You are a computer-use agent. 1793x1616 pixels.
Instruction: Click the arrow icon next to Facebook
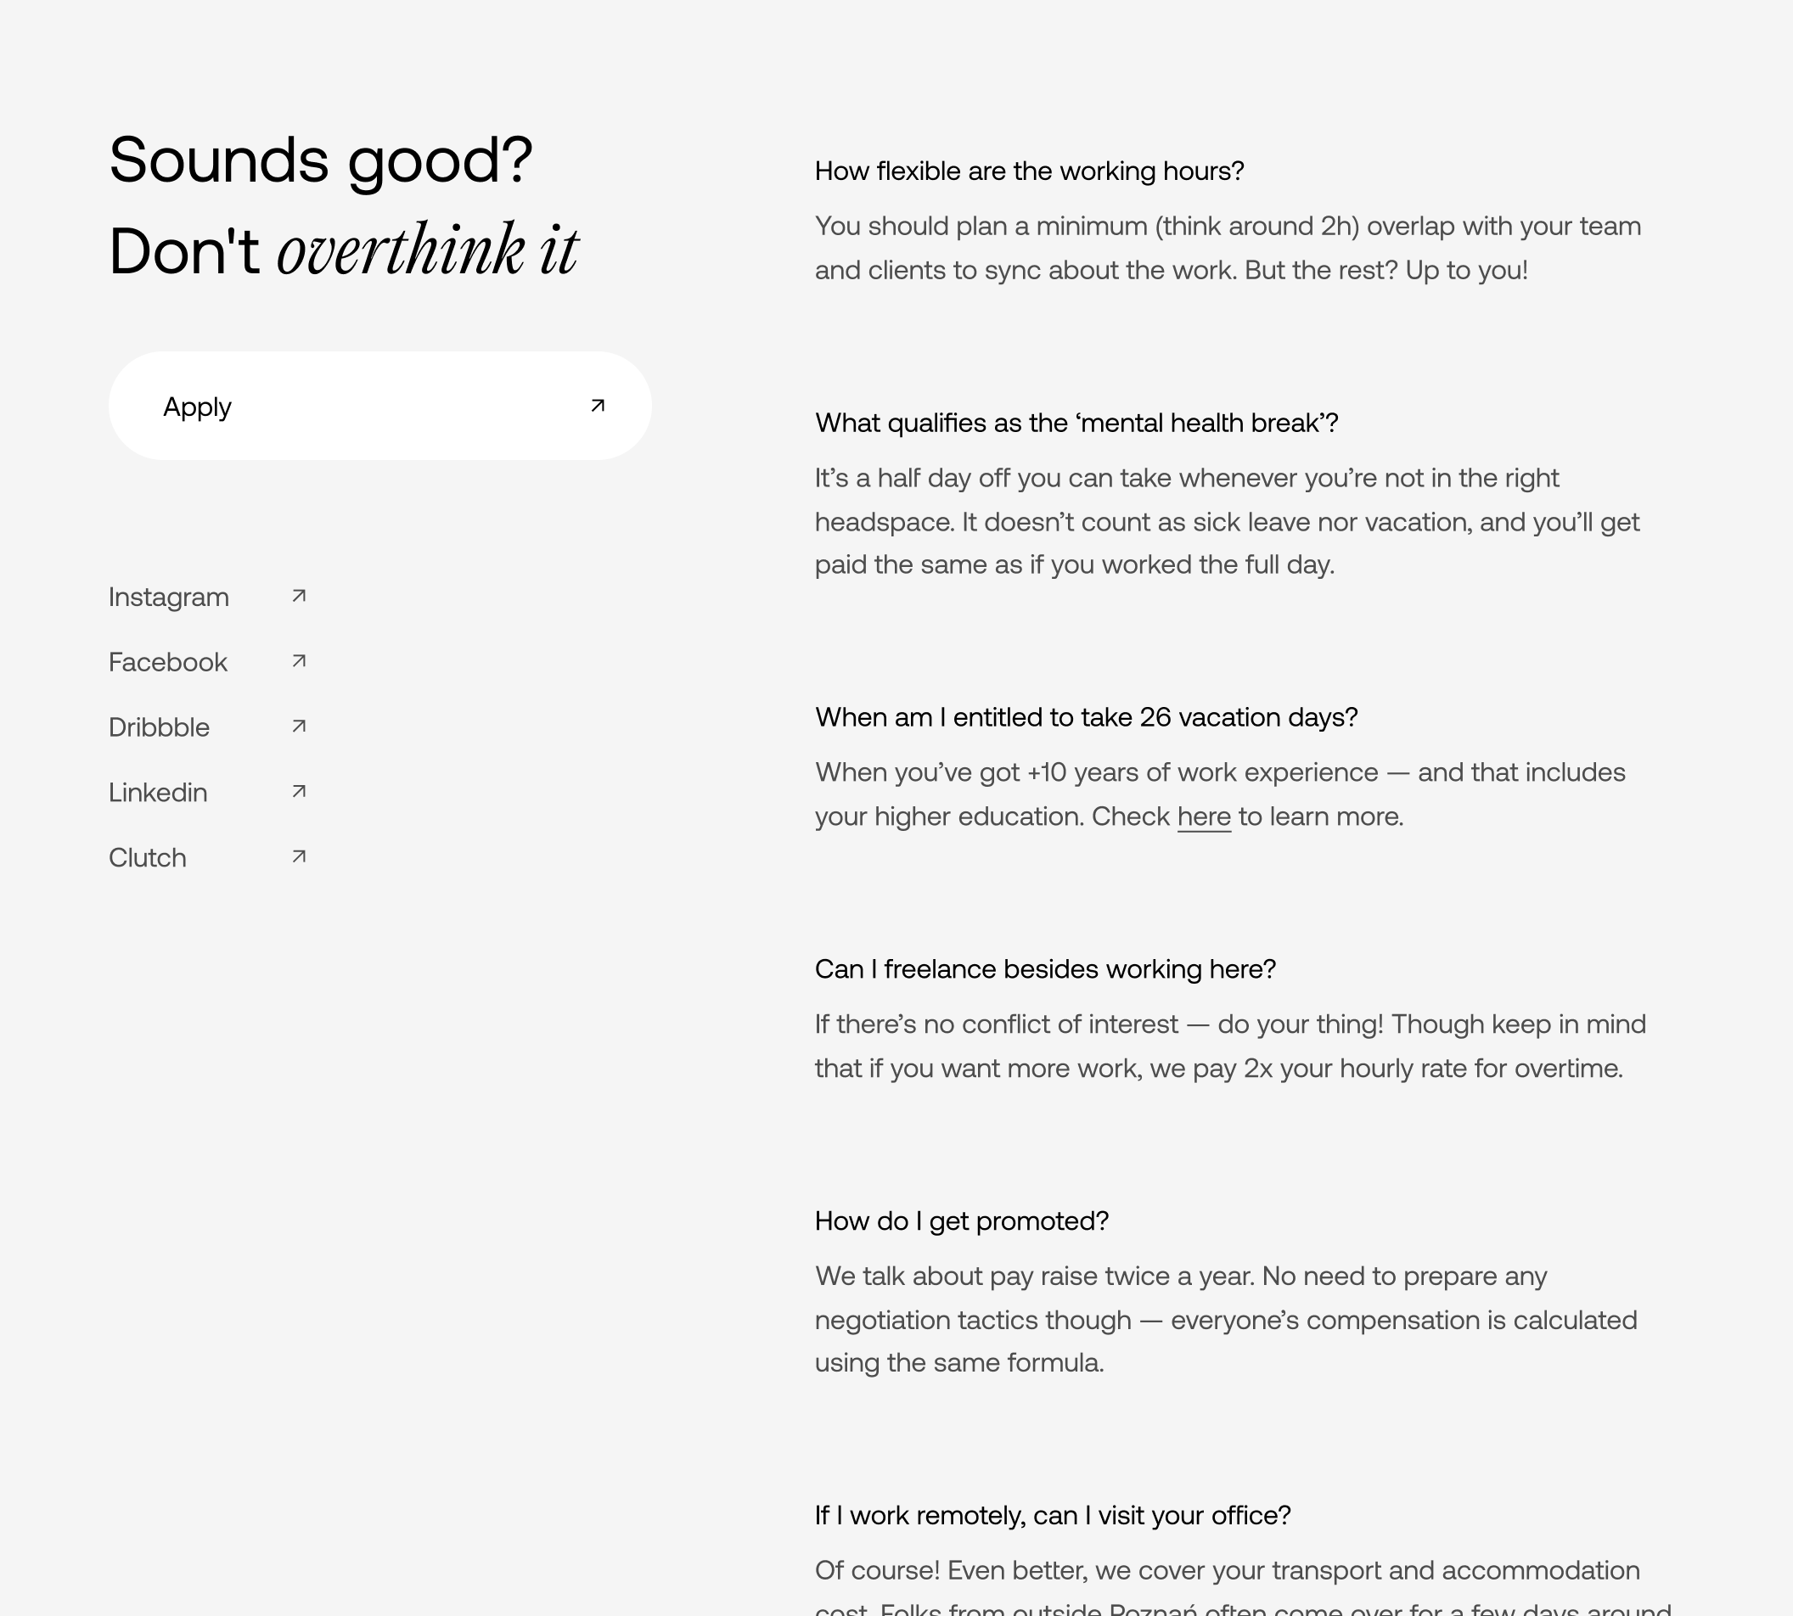pyautogui.click(x=298, y=660)
